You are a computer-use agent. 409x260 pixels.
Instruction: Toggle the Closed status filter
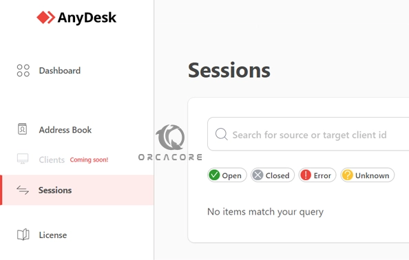pyautogui.click(x=273, y=175)
